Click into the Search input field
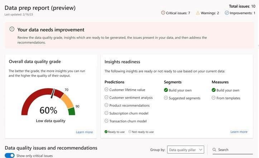 coord(235,150)
